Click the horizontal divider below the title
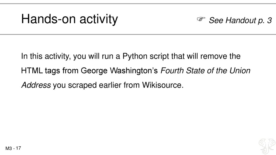 pos(138,34)
